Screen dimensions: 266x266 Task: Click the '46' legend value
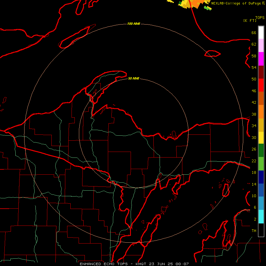pyautogui.click(x=254, y=91)
